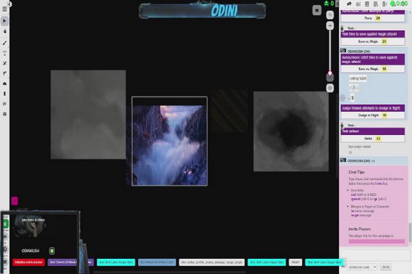412x274 pixels.
Task: Select the gray cloud token on left
Action: [x=88, y=114]
